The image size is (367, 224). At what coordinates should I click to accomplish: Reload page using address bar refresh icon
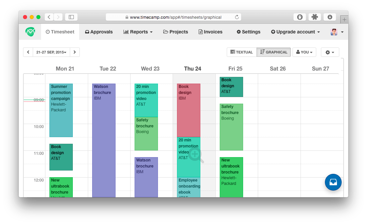coord(237,17)
